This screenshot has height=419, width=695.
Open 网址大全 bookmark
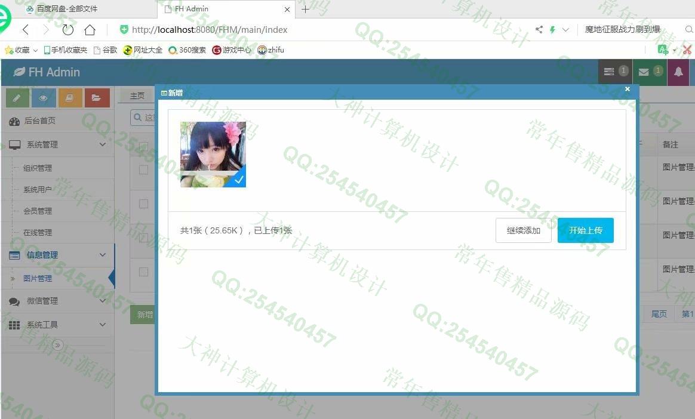tap(143, 50)
